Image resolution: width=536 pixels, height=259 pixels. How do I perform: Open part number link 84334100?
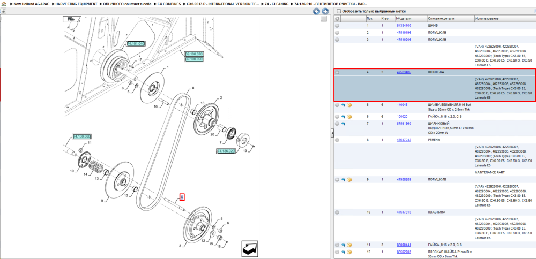point(404,26)
